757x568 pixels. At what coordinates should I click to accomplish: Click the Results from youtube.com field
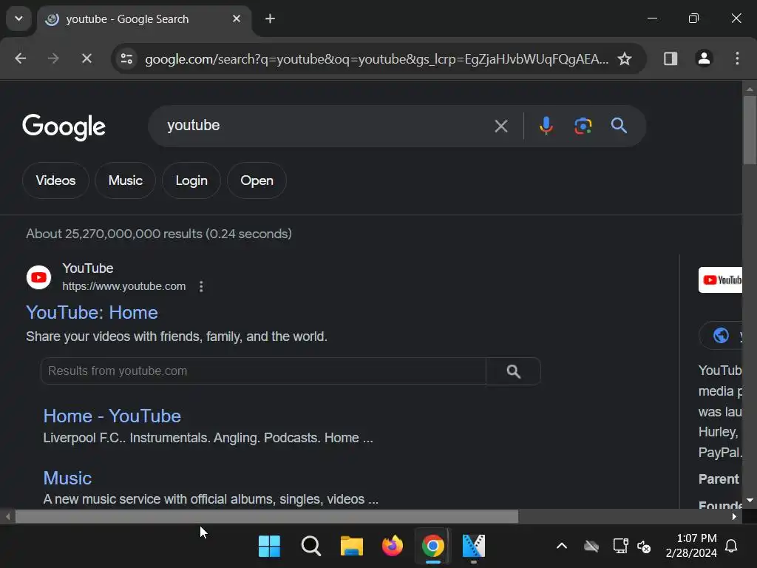point(263,371)
